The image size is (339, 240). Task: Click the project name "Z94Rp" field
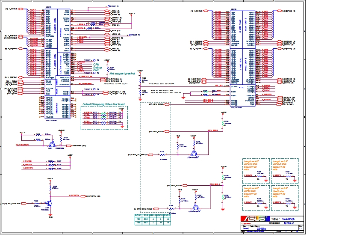click(x=262, y=228)
